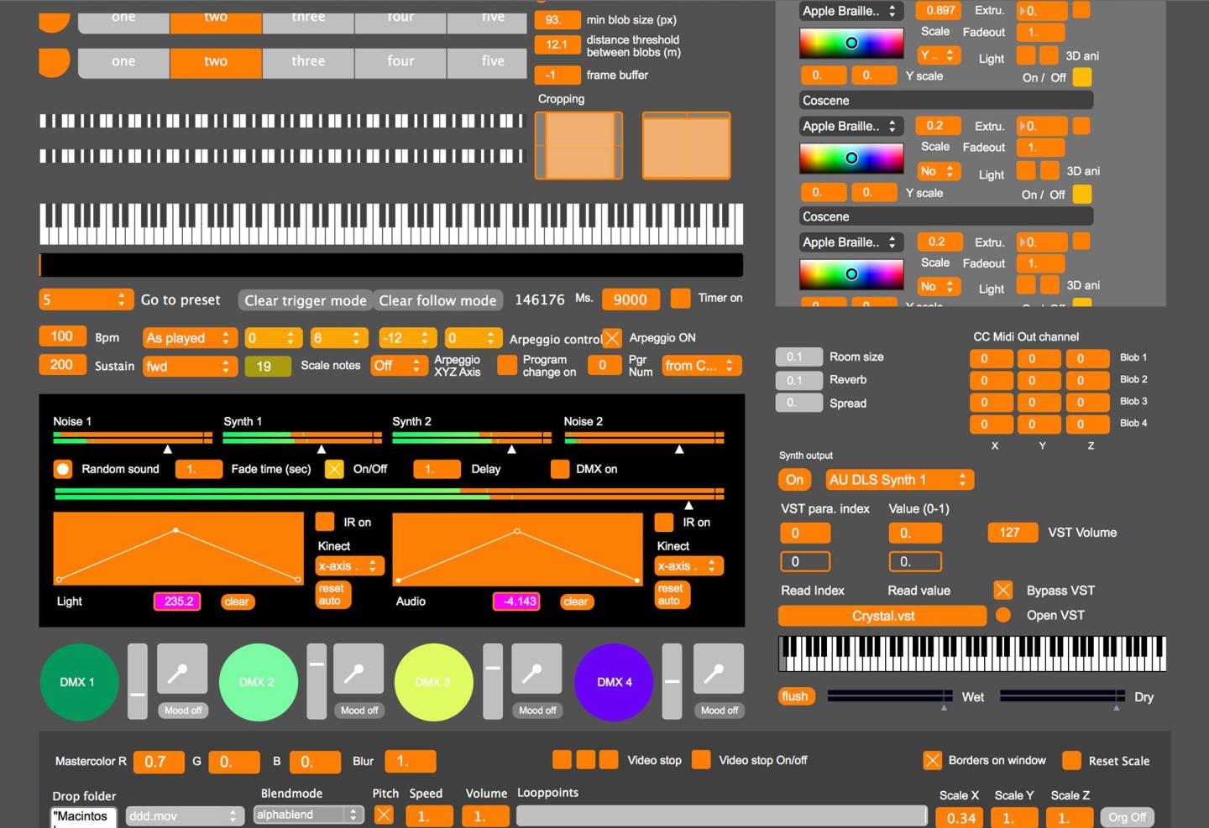Click the DMX 1 green circle
1209x828 pixels.
pyautogui.click(x=79, y=682)
